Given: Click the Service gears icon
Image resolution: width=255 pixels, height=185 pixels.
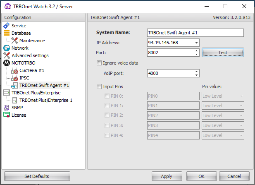Looking at the screenshot, I should pos(7,26).
